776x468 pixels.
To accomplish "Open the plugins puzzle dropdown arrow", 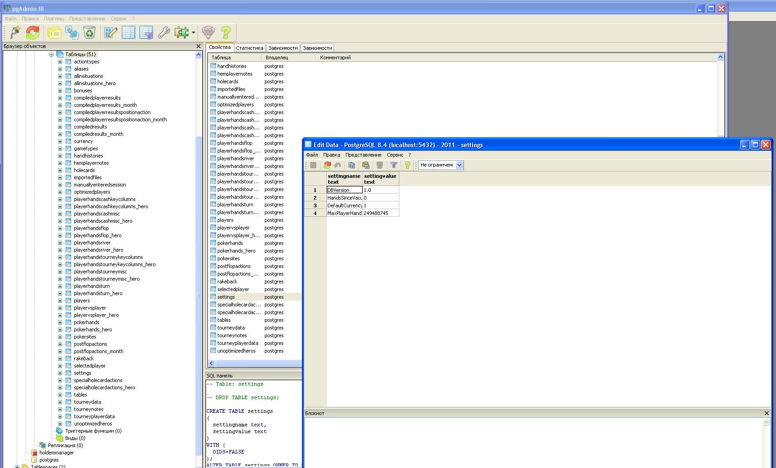I will tap(193, 33).
